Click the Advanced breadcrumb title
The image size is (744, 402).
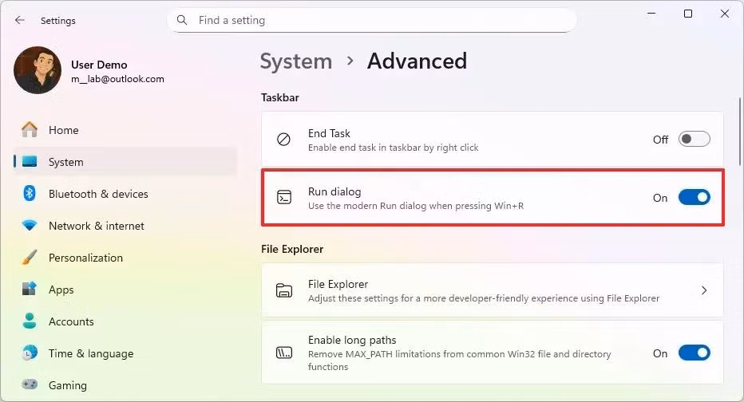(417, 61)
